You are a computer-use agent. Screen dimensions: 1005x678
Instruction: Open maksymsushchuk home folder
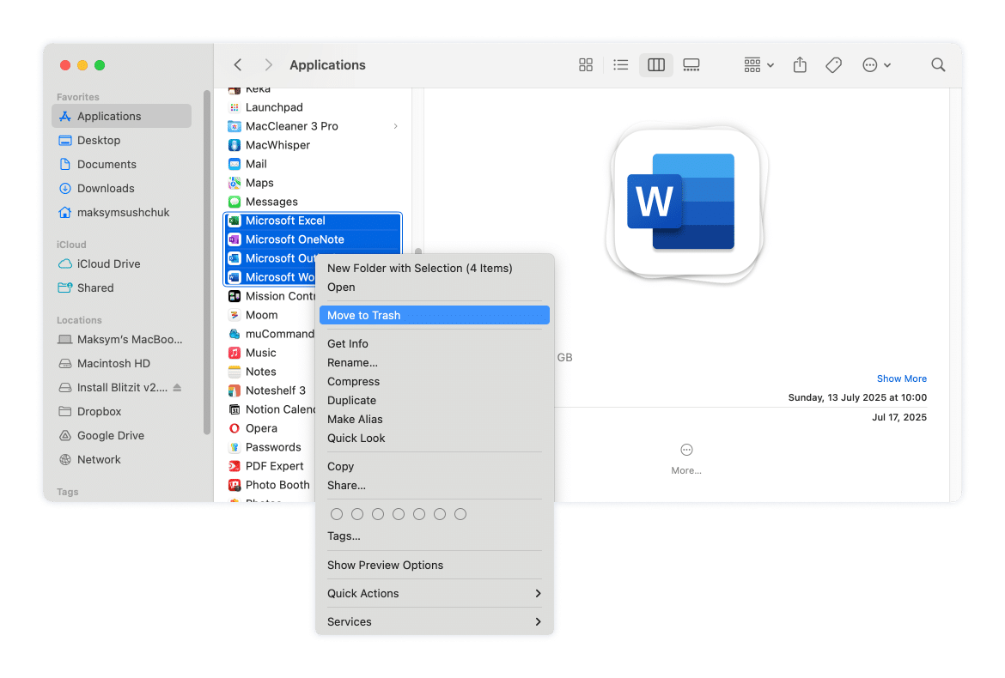(x=122, y=212)
